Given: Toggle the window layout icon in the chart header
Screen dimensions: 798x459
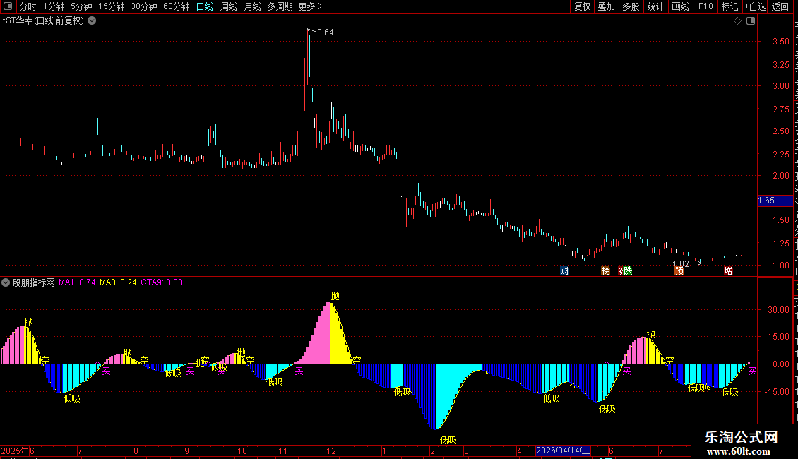Looking at the screenshot, I should pos(751,21).
